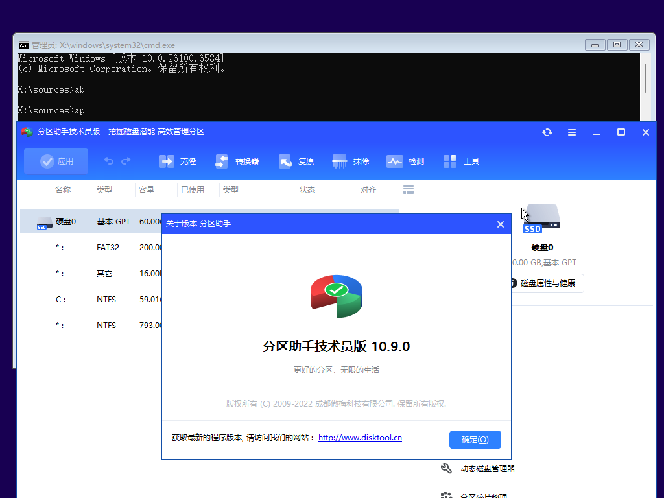Click the wrench icon for dynamic disk manager
664x498 pixels.
446,468
